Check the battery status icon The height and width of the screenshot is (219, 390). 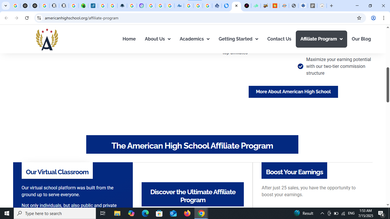tap(336, 213)
